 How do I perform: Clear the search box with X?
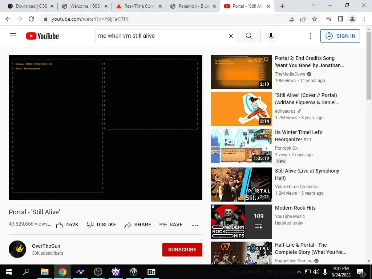(x=231, y=36)
